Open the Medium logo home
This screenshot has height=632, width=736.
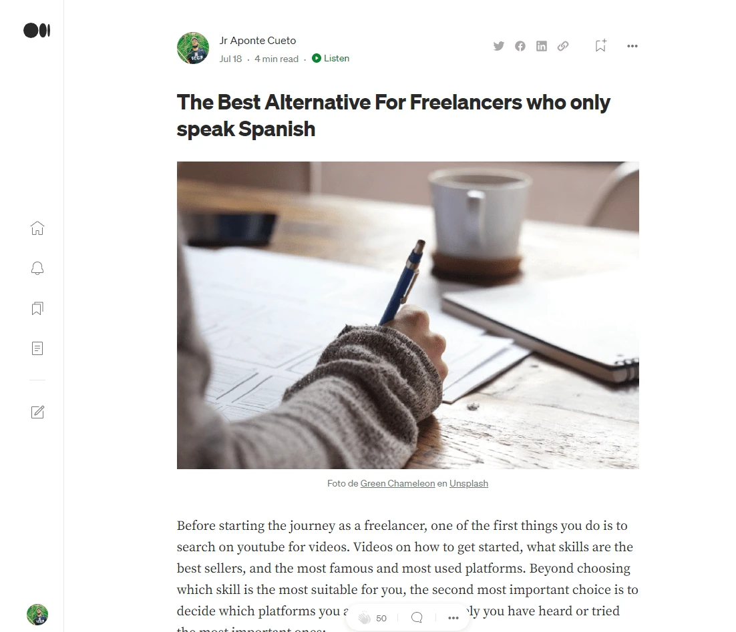click(x=37, y=31)
